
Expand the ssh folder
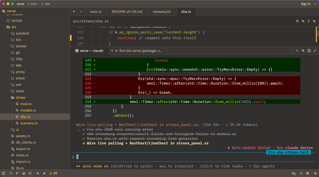[x=35, y=85]
